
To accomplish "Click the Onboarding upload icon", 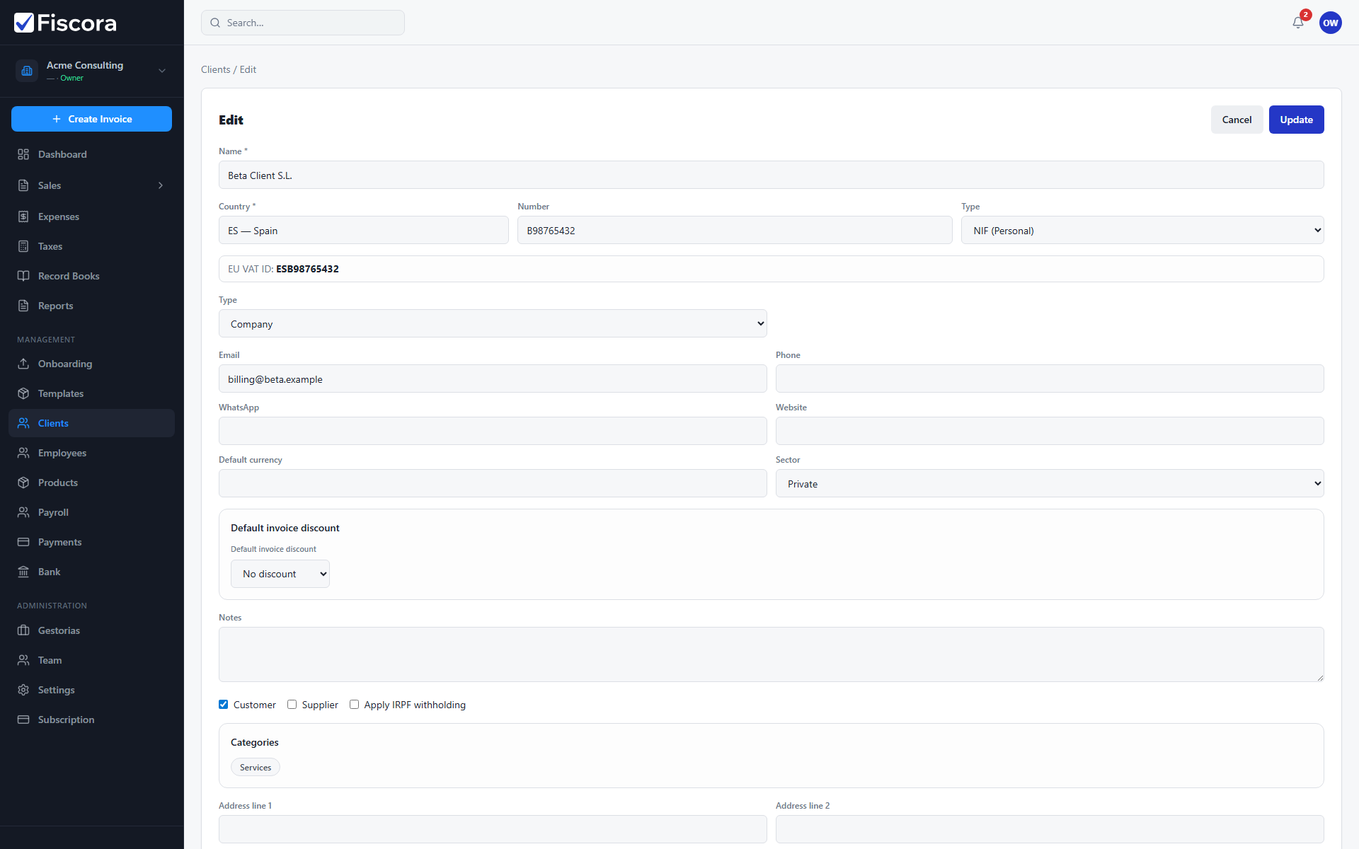I will coord(23,364).
